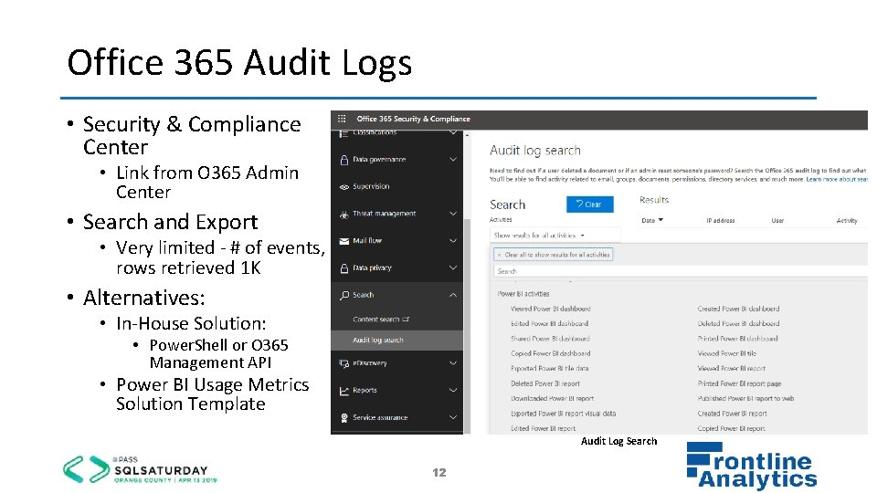Select 'Printed Power BI dashboard' activity

(738, 338)
